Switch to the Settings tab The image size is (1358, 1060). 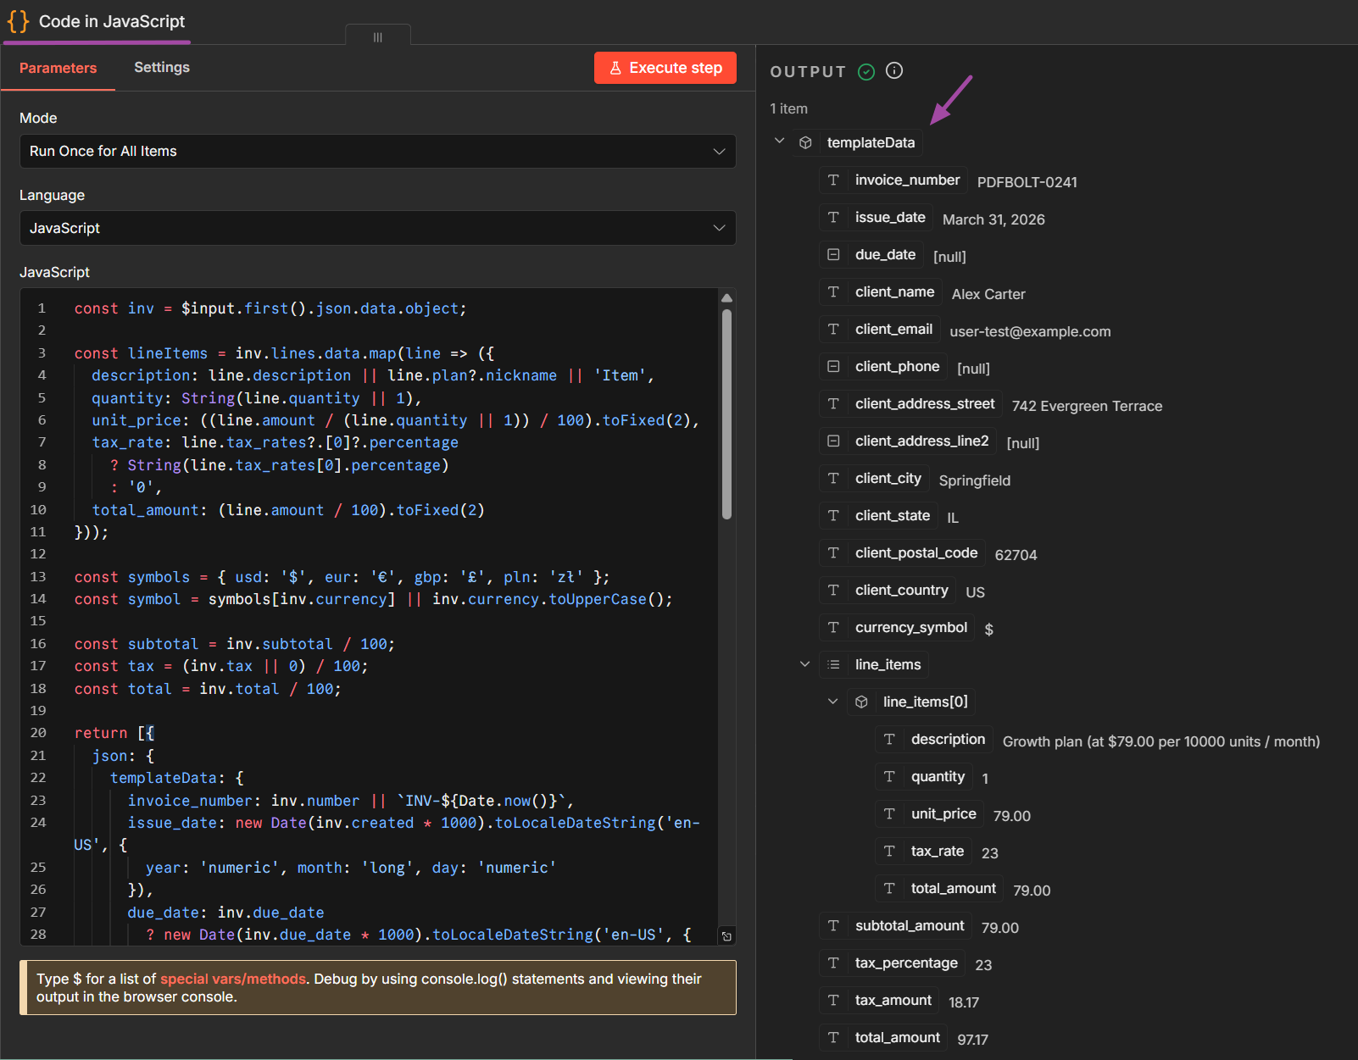pyautogui.click(x=161, y=67)
